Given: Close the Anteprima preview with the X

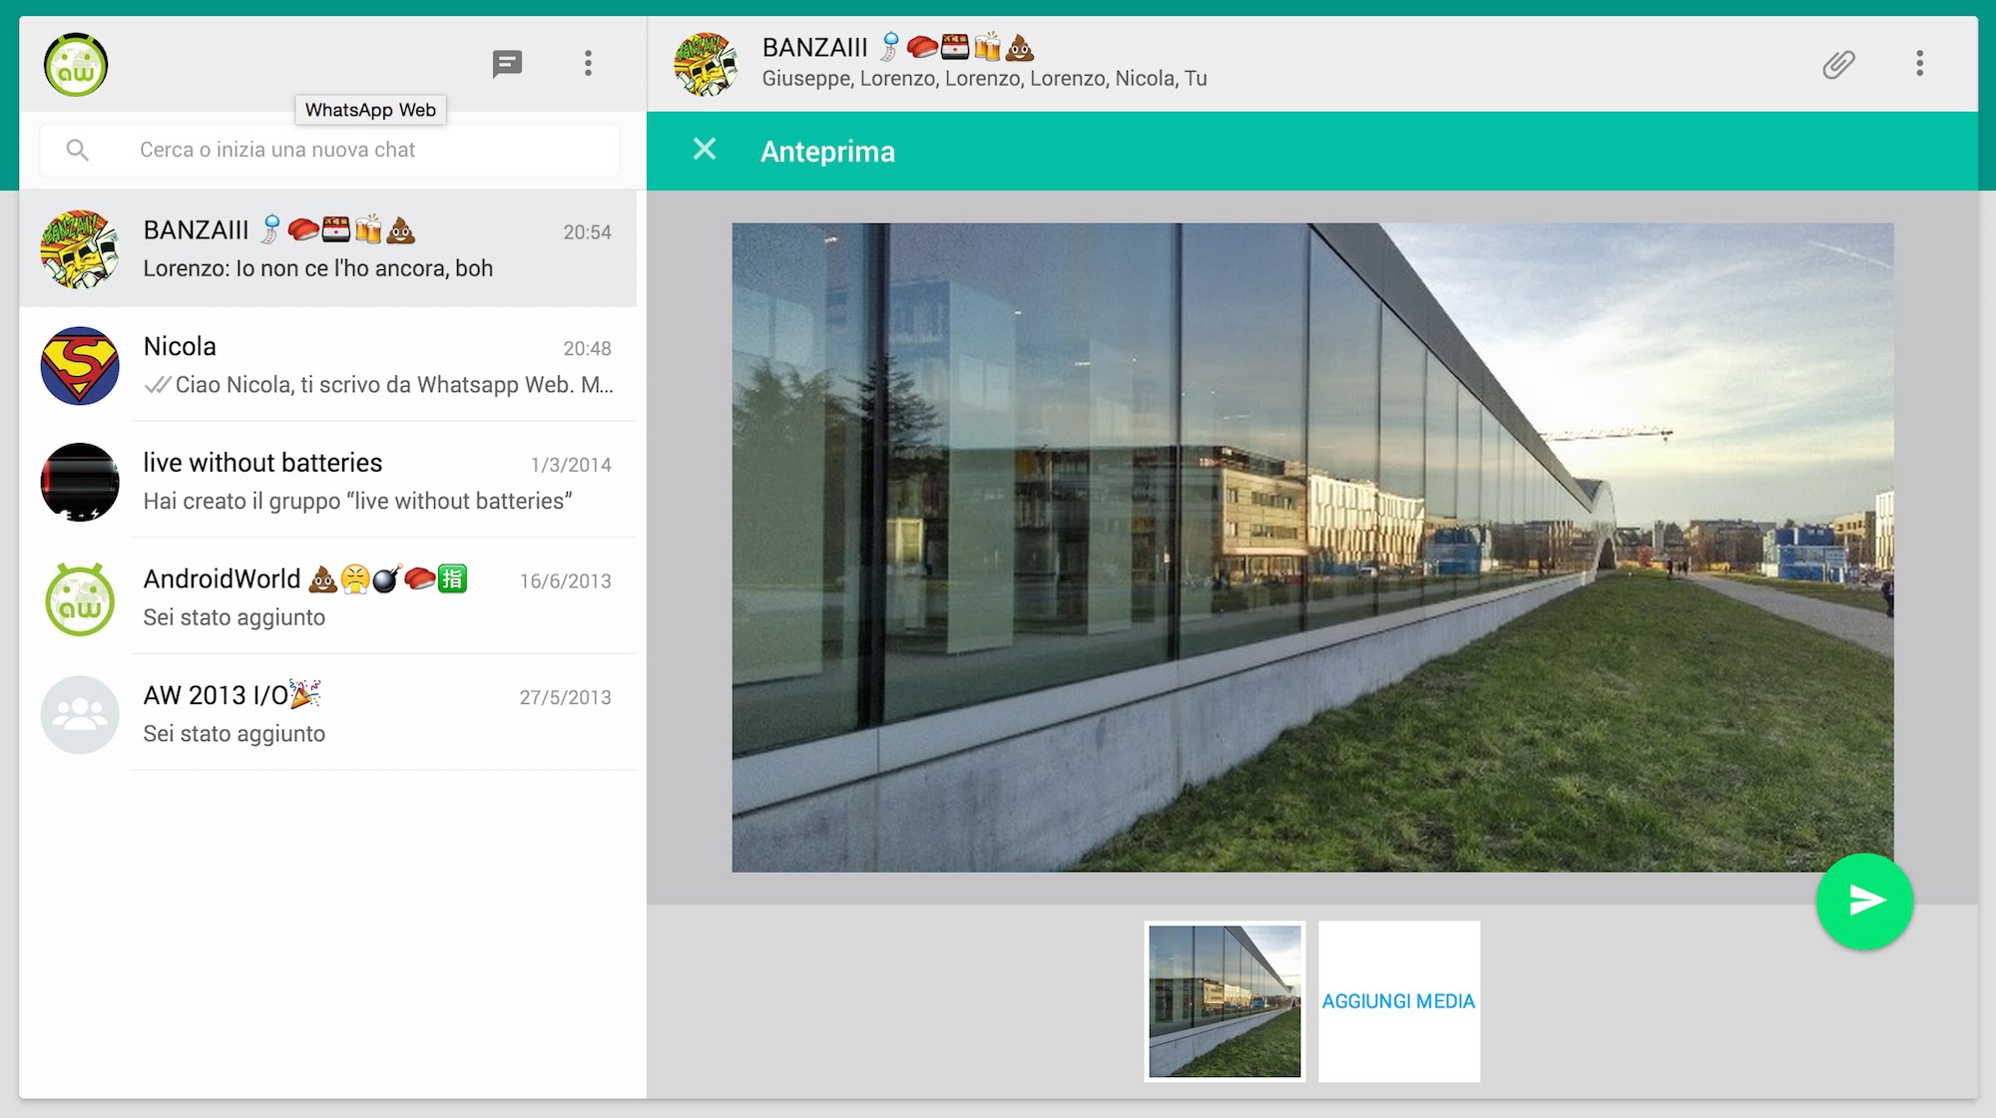Looking at the screenshot, I should pos(705,150).
